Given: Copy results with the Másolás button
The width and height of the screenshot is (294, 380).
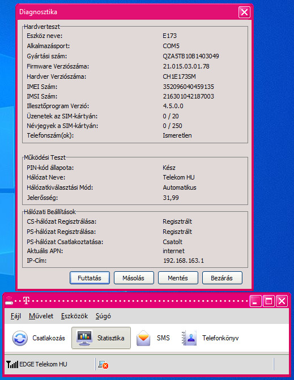Looking at the screenshot, I should [134, 277].
